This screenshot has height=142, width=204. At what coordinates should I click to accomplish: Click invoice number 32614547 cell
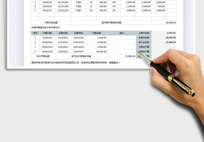click(x=78, y=51)
